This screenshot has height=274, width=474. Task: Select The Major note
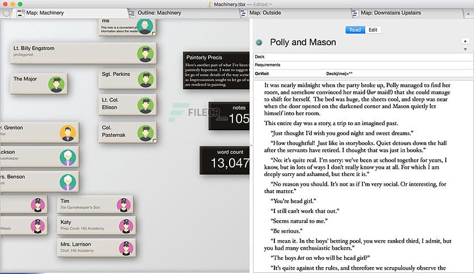tap(39, 83)
